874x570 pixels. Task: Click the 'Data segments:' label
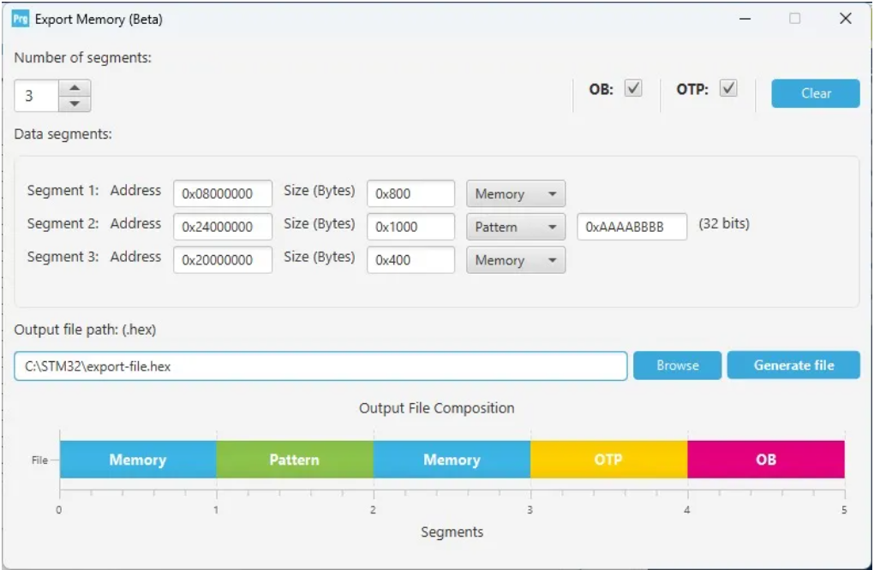63,134
